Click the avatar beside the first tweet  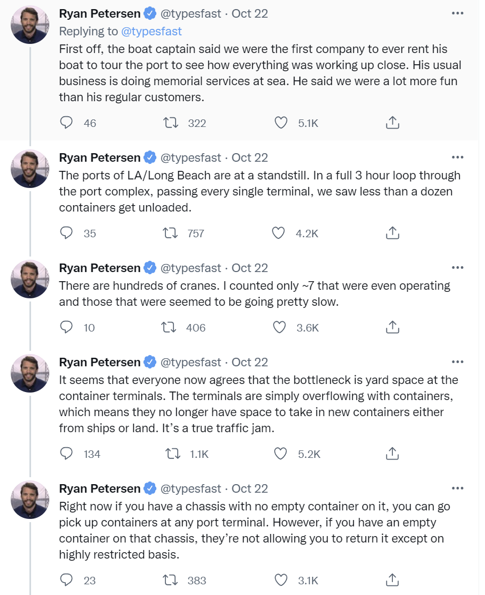(x=31, y=25)
